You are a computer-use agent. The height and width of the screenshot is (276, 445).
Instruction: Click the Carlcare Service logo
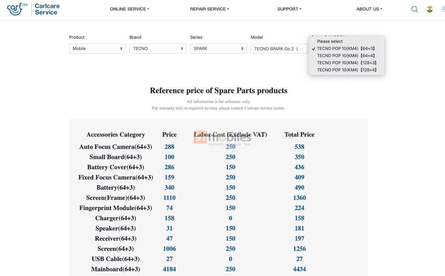[33, 9]
